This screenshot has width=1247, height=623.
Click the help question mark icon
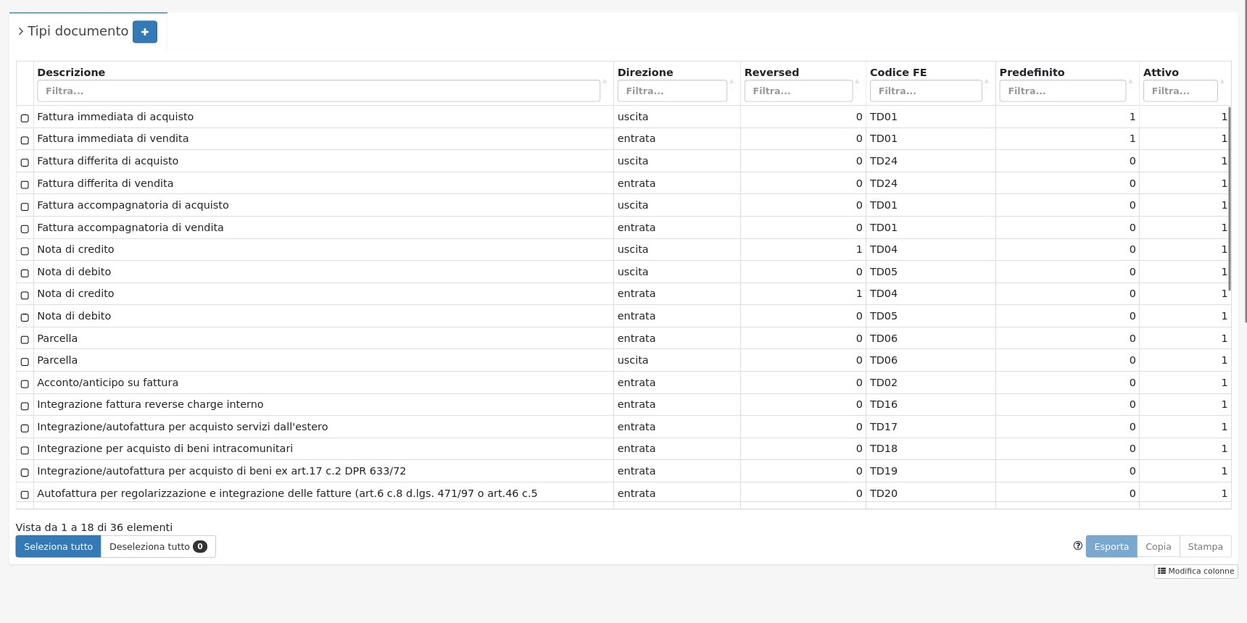click(x=1077, y=546)
